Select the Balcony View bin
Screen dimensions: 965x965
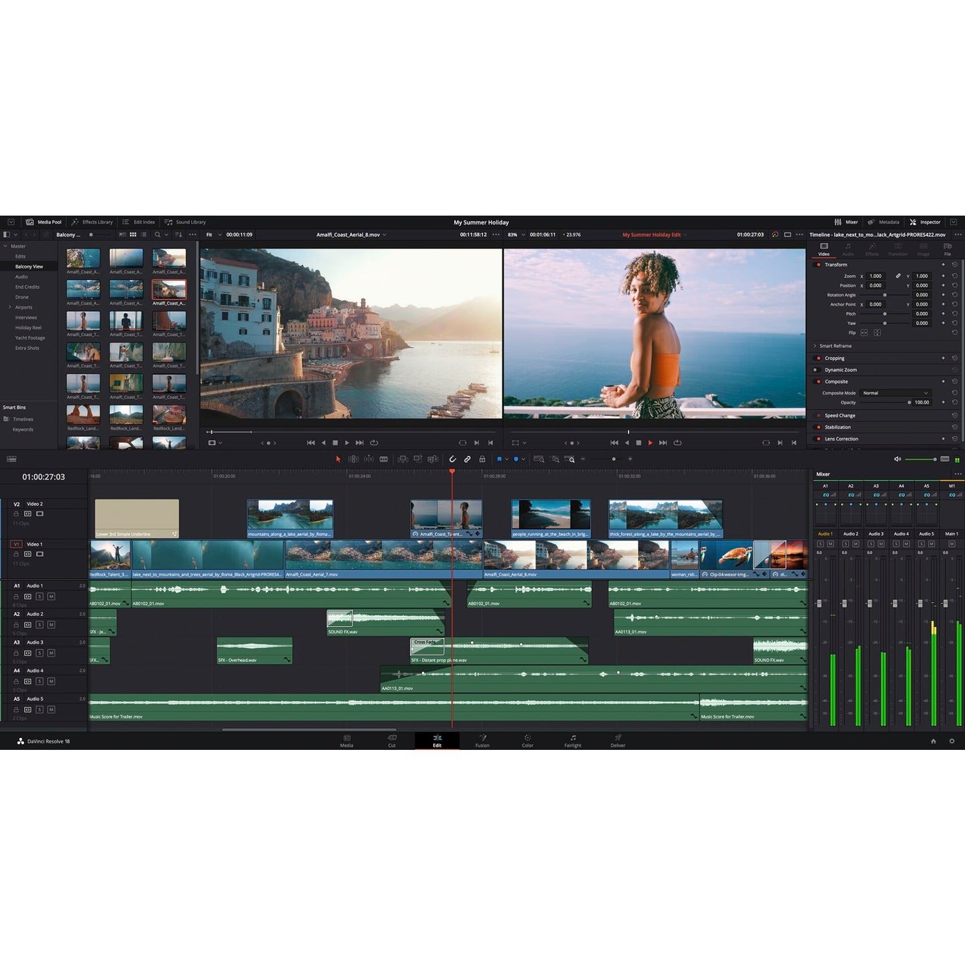30,266
